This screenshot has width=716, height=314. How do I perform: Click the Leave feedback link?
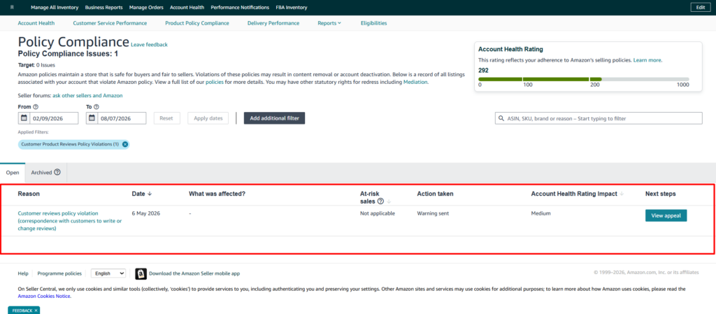coord(150,45)
